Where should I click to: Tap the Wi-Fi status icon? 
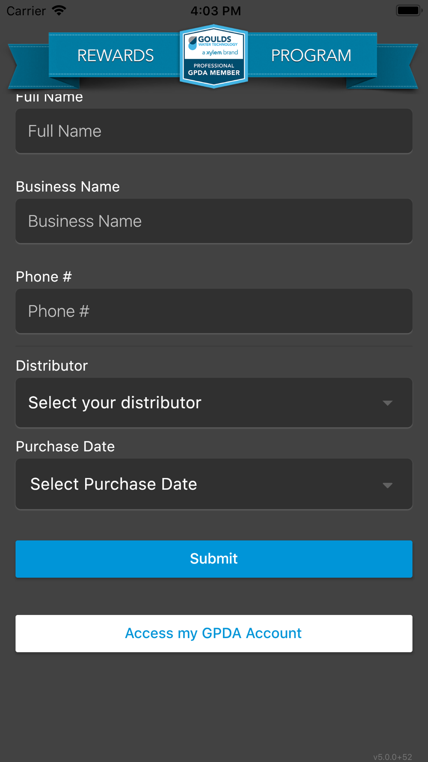point(59,10)
